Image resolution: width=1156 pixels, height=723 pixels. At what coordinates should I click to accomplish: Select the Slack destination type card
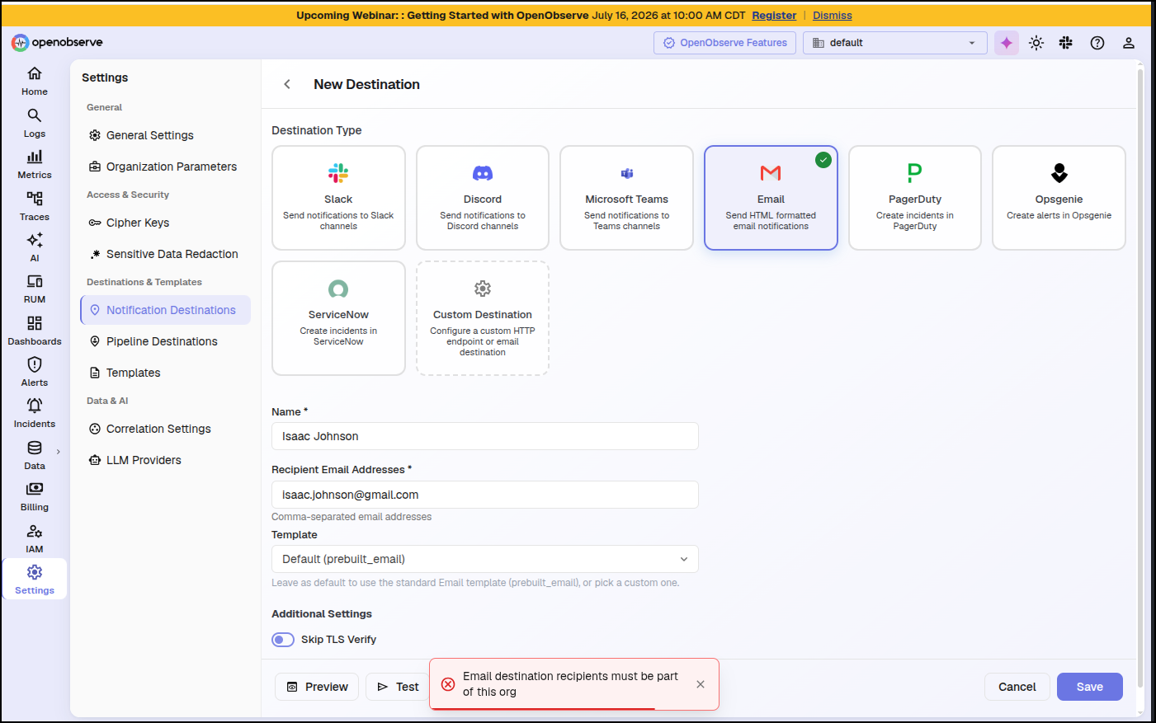338,198
